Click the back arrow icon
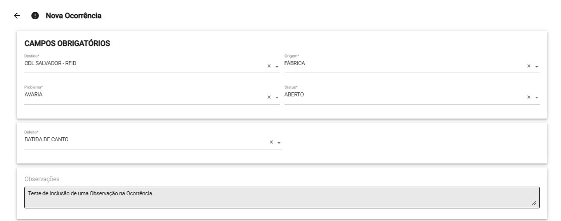 [x=17, y=16]
